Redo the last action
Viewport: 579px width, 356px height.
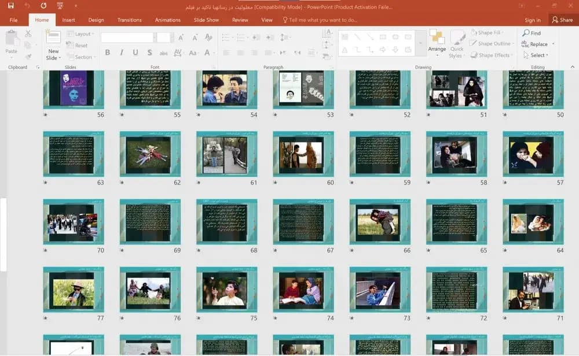coord(43,6)
